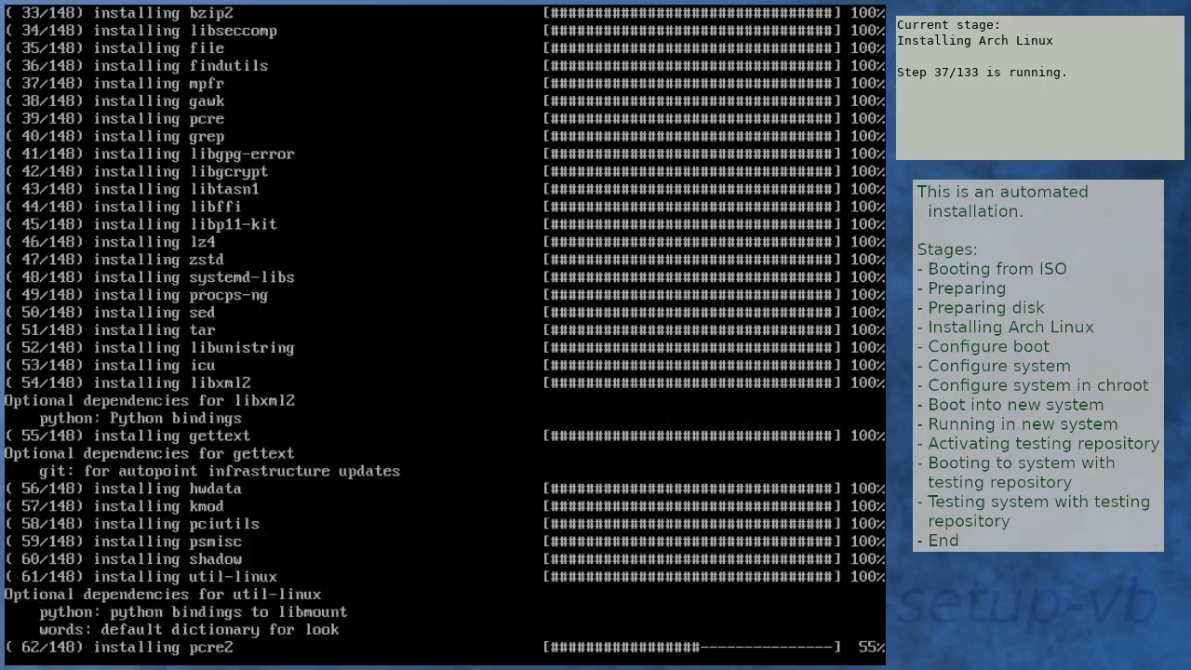Select 'python: Python bindings' line

(141, 419)
